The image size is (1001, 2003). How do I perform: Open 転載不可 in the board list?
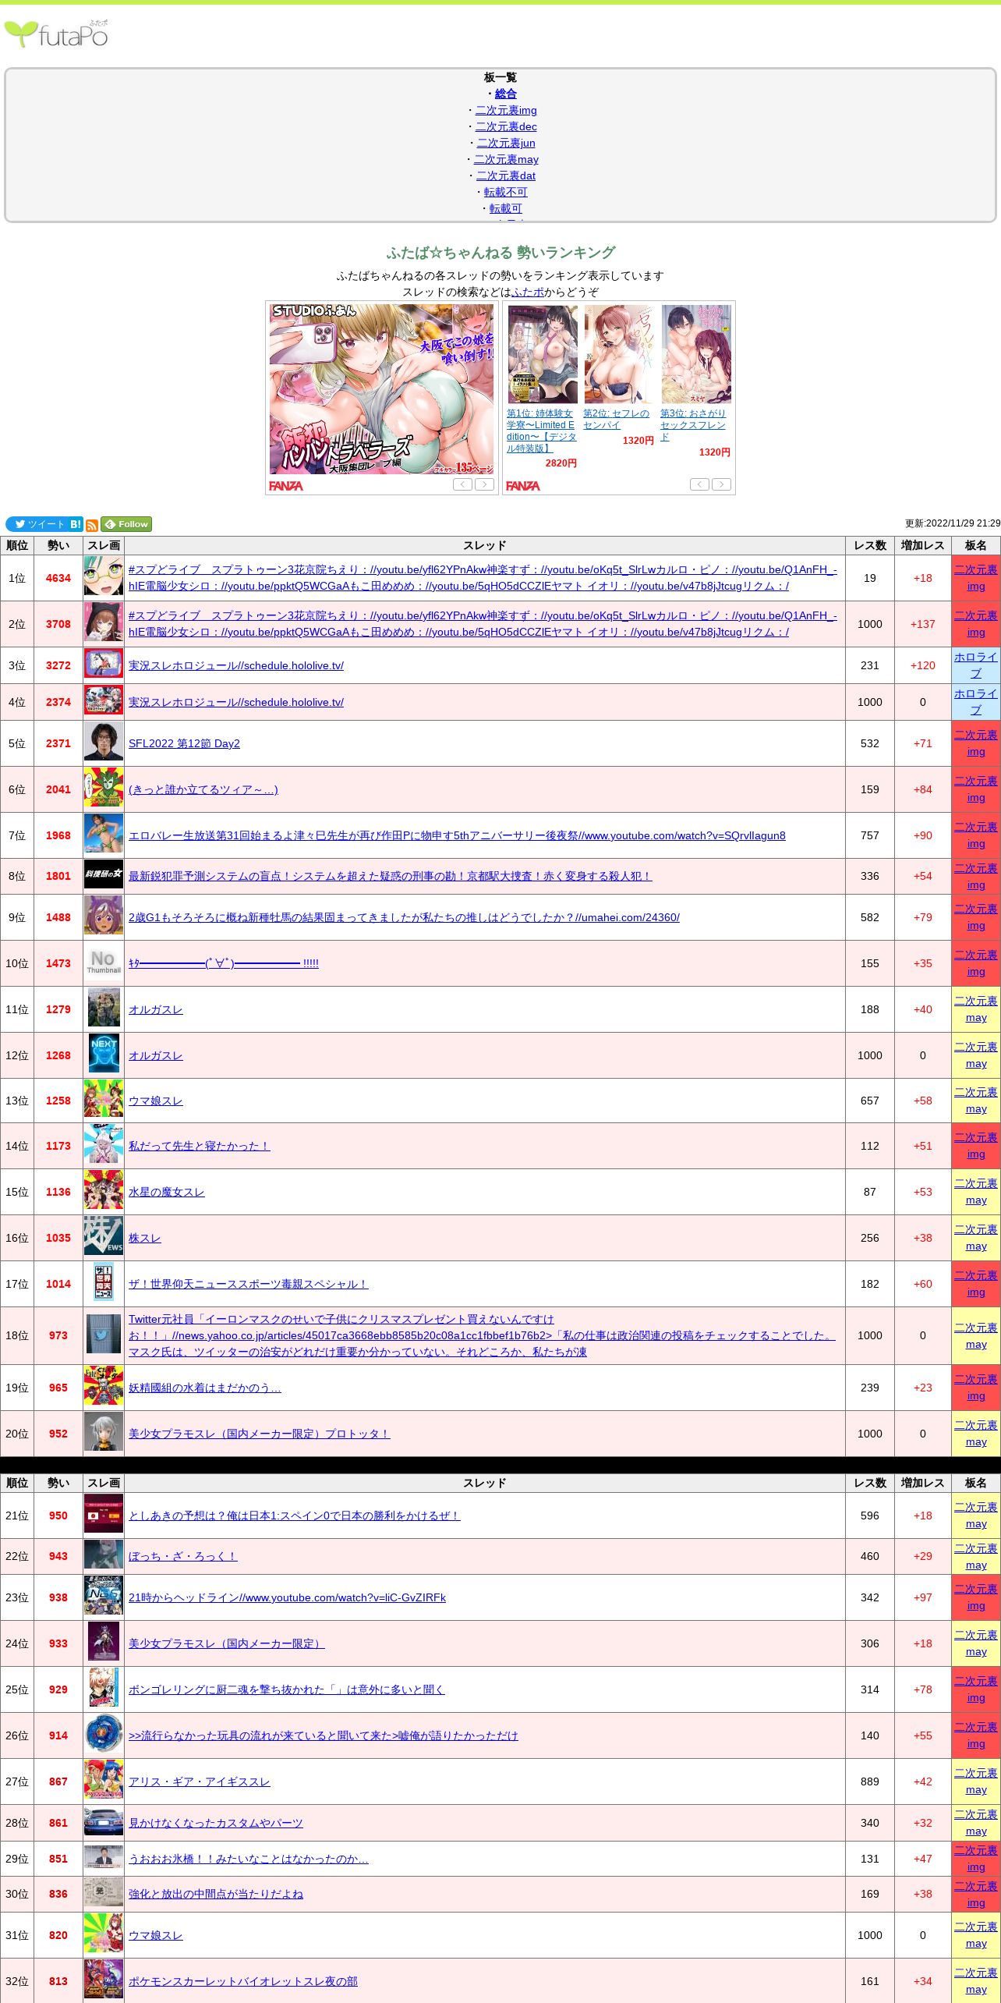click(505, 192)
